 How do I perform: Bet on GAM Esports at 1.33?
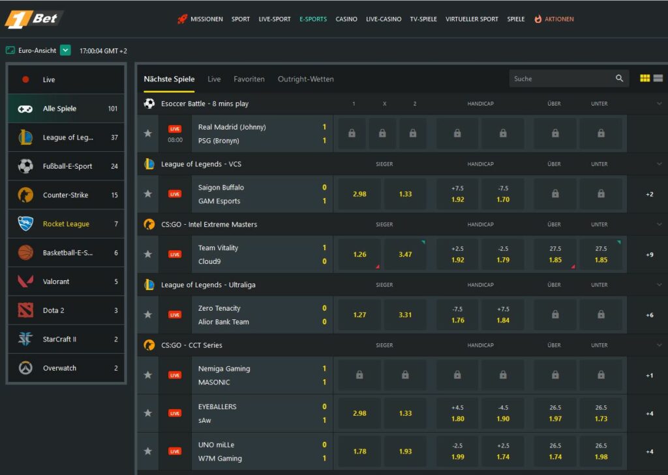405,194
